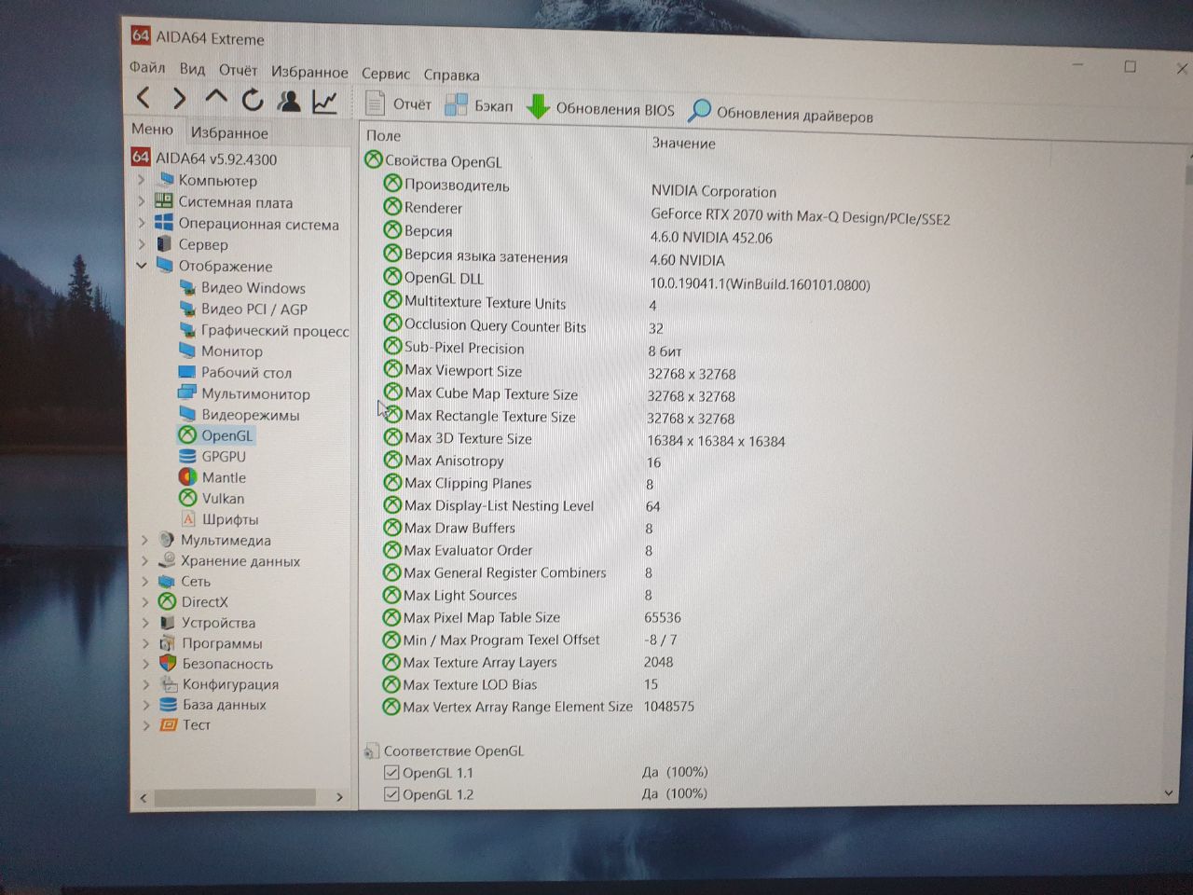The image size is (1193, 895).
Task: Click the Max Viewport Size row
Action: click(560, 371)
